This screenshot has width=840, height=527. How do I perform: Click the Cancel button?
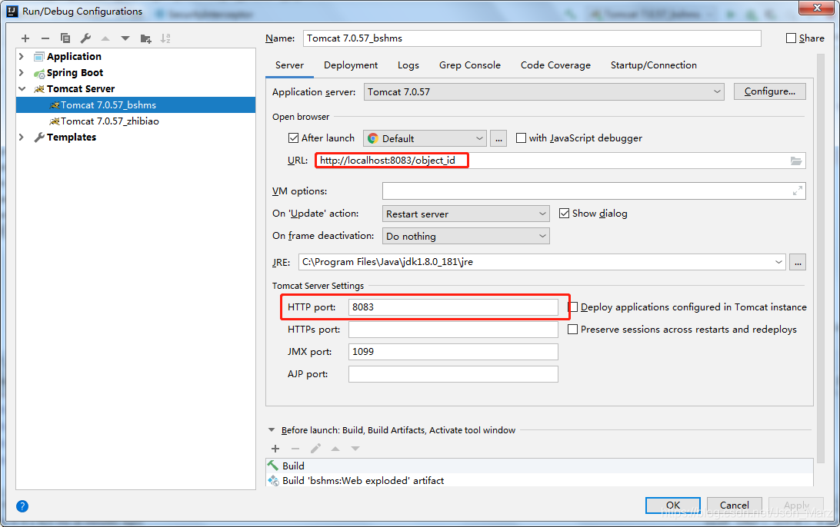tap(734, 505)
